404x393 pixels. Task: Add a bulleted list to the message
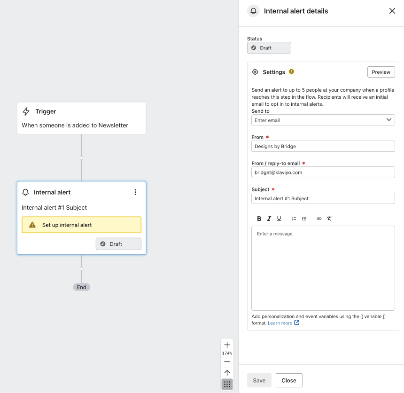304,218
